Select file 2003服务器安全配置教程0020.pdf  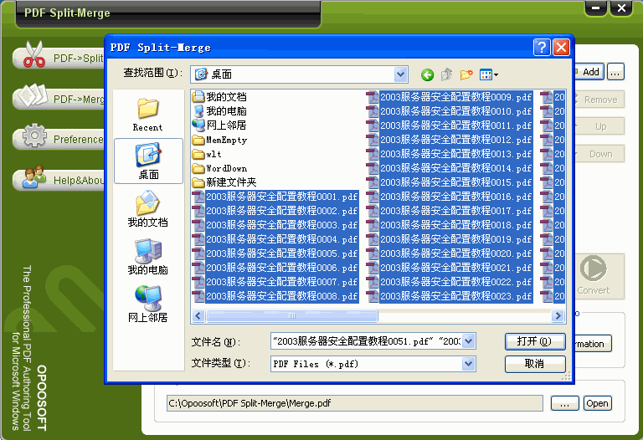[x=450, y=253]
